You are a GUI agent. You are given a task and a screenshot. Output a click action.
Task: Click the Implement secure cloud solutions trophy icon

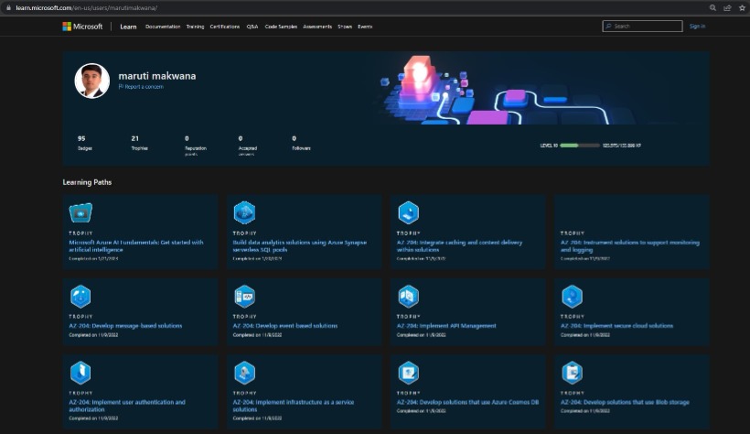(572, 296)
